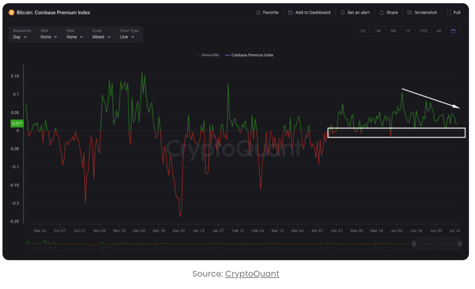Open the calendar date range picker

[x=453, y=31]
